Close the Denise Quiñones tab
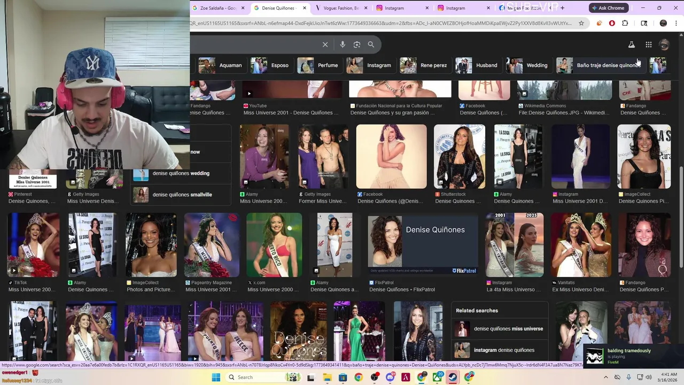This screenshot has width=684, height=385. [x=305, y=8]
